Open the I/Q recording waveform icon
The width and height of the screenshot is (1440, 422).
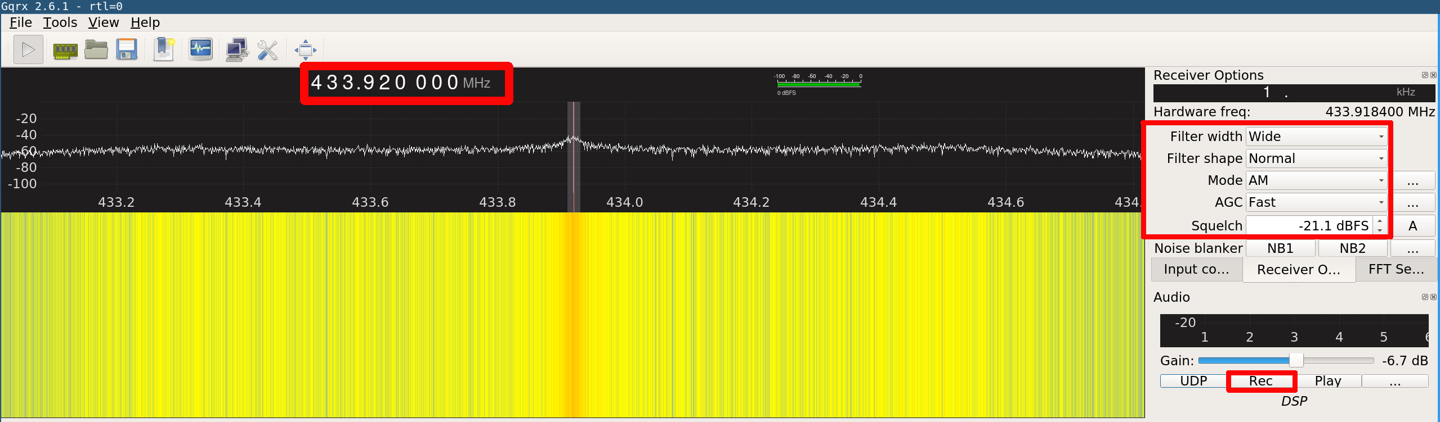coord(200,50)
